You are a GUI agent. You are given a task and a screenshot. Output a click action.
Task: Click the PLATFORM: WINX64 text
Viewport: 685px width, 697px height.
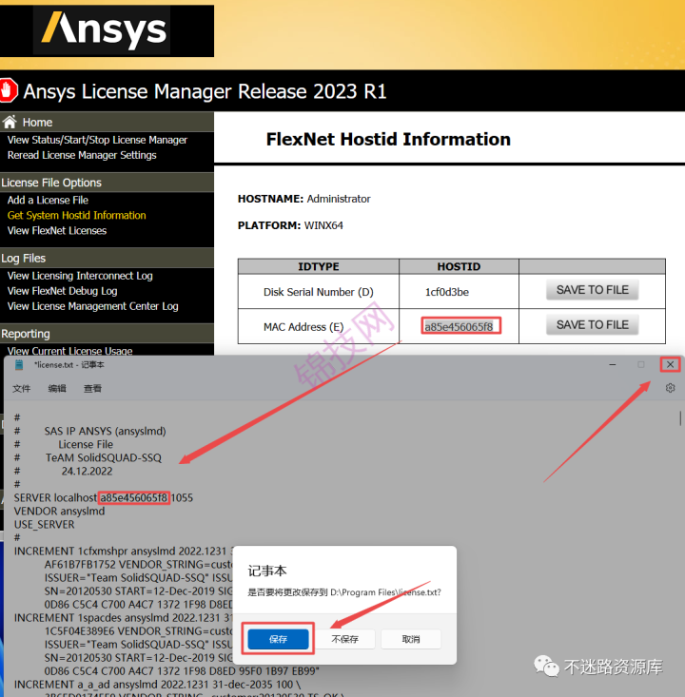click(x=290, y=225)
